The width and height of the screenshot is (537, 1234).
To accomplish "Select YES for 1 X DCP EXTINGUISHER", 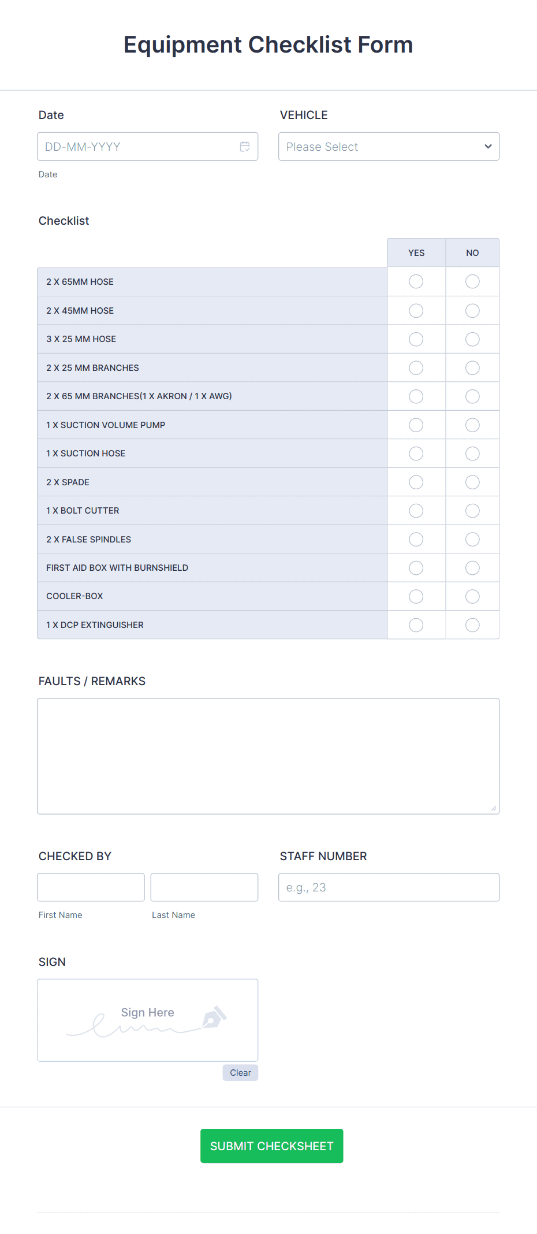I will click(x=416, y=625).
